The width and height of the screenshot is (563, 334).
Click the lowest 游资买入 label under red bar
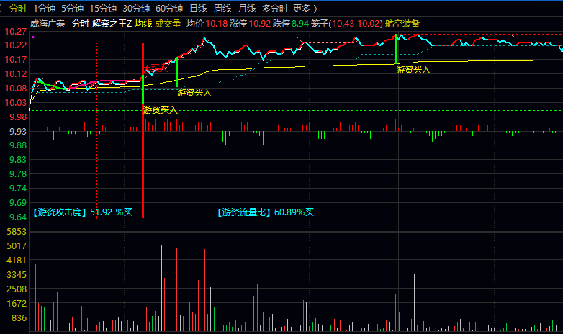160,110
